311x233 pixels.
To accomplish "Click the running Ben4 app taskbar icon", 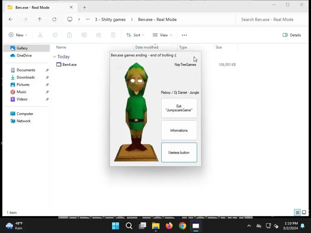I will (x=196, y=226).
